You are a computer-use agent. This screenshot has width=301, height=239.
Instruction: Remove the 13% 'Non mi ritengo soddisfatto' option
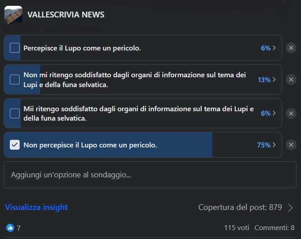click(291, 80)
